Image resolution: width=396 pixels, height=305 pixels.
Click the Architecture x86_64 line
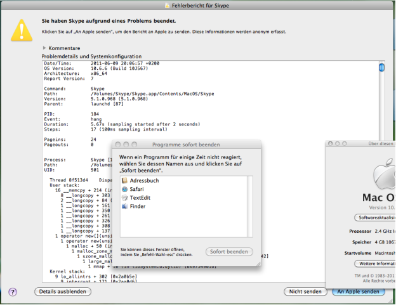coord(76,74)
